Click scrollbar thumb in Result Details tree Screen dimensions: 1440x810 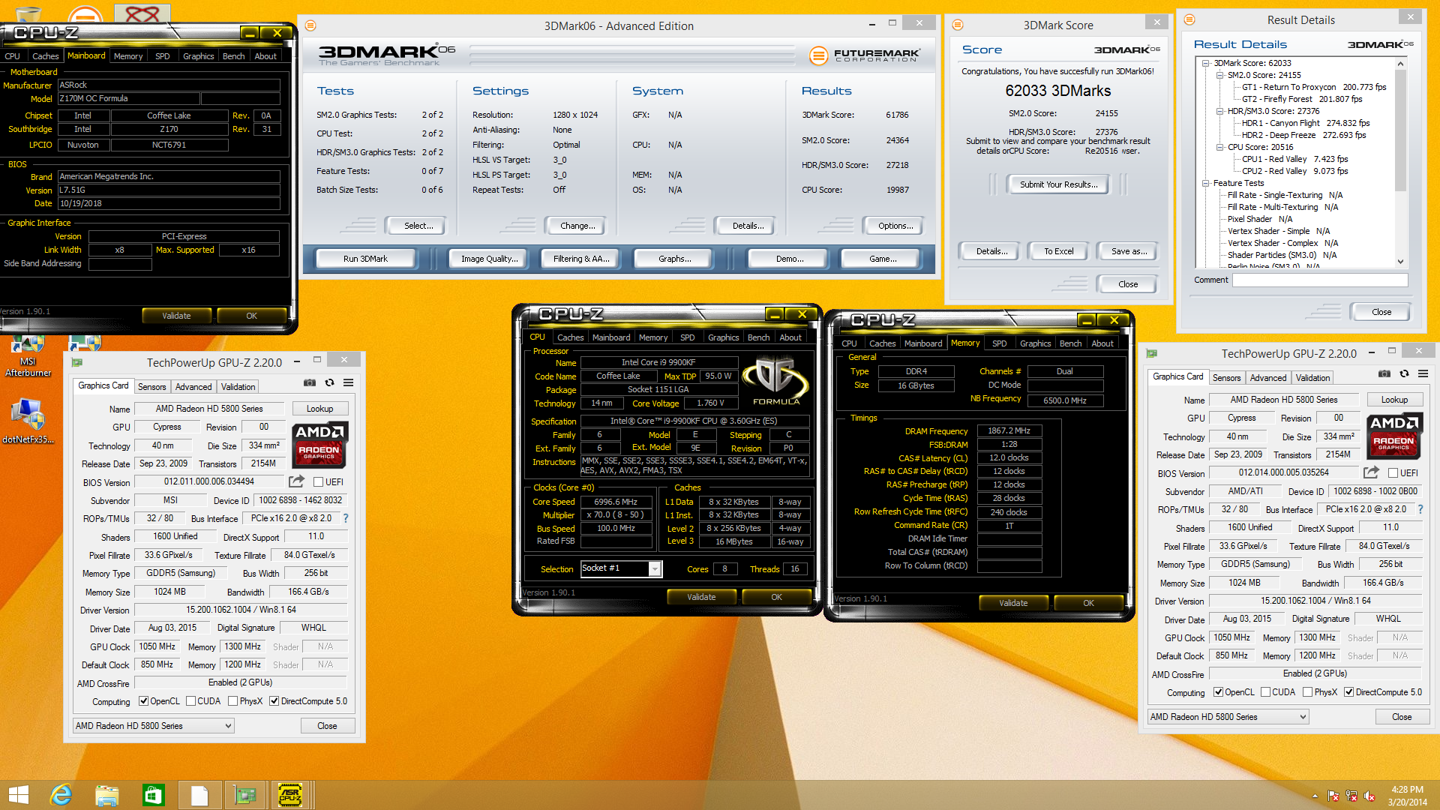tap(1400, 130)
